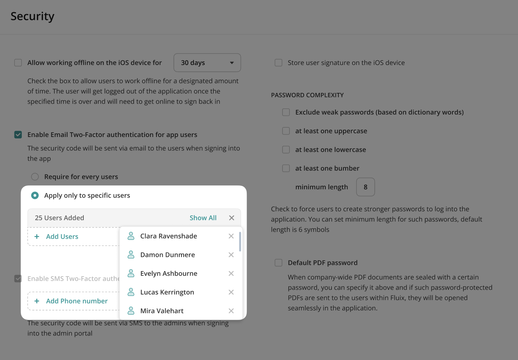Click the minimum length input field
Viewport: 518px width, 360px height.
365,187
